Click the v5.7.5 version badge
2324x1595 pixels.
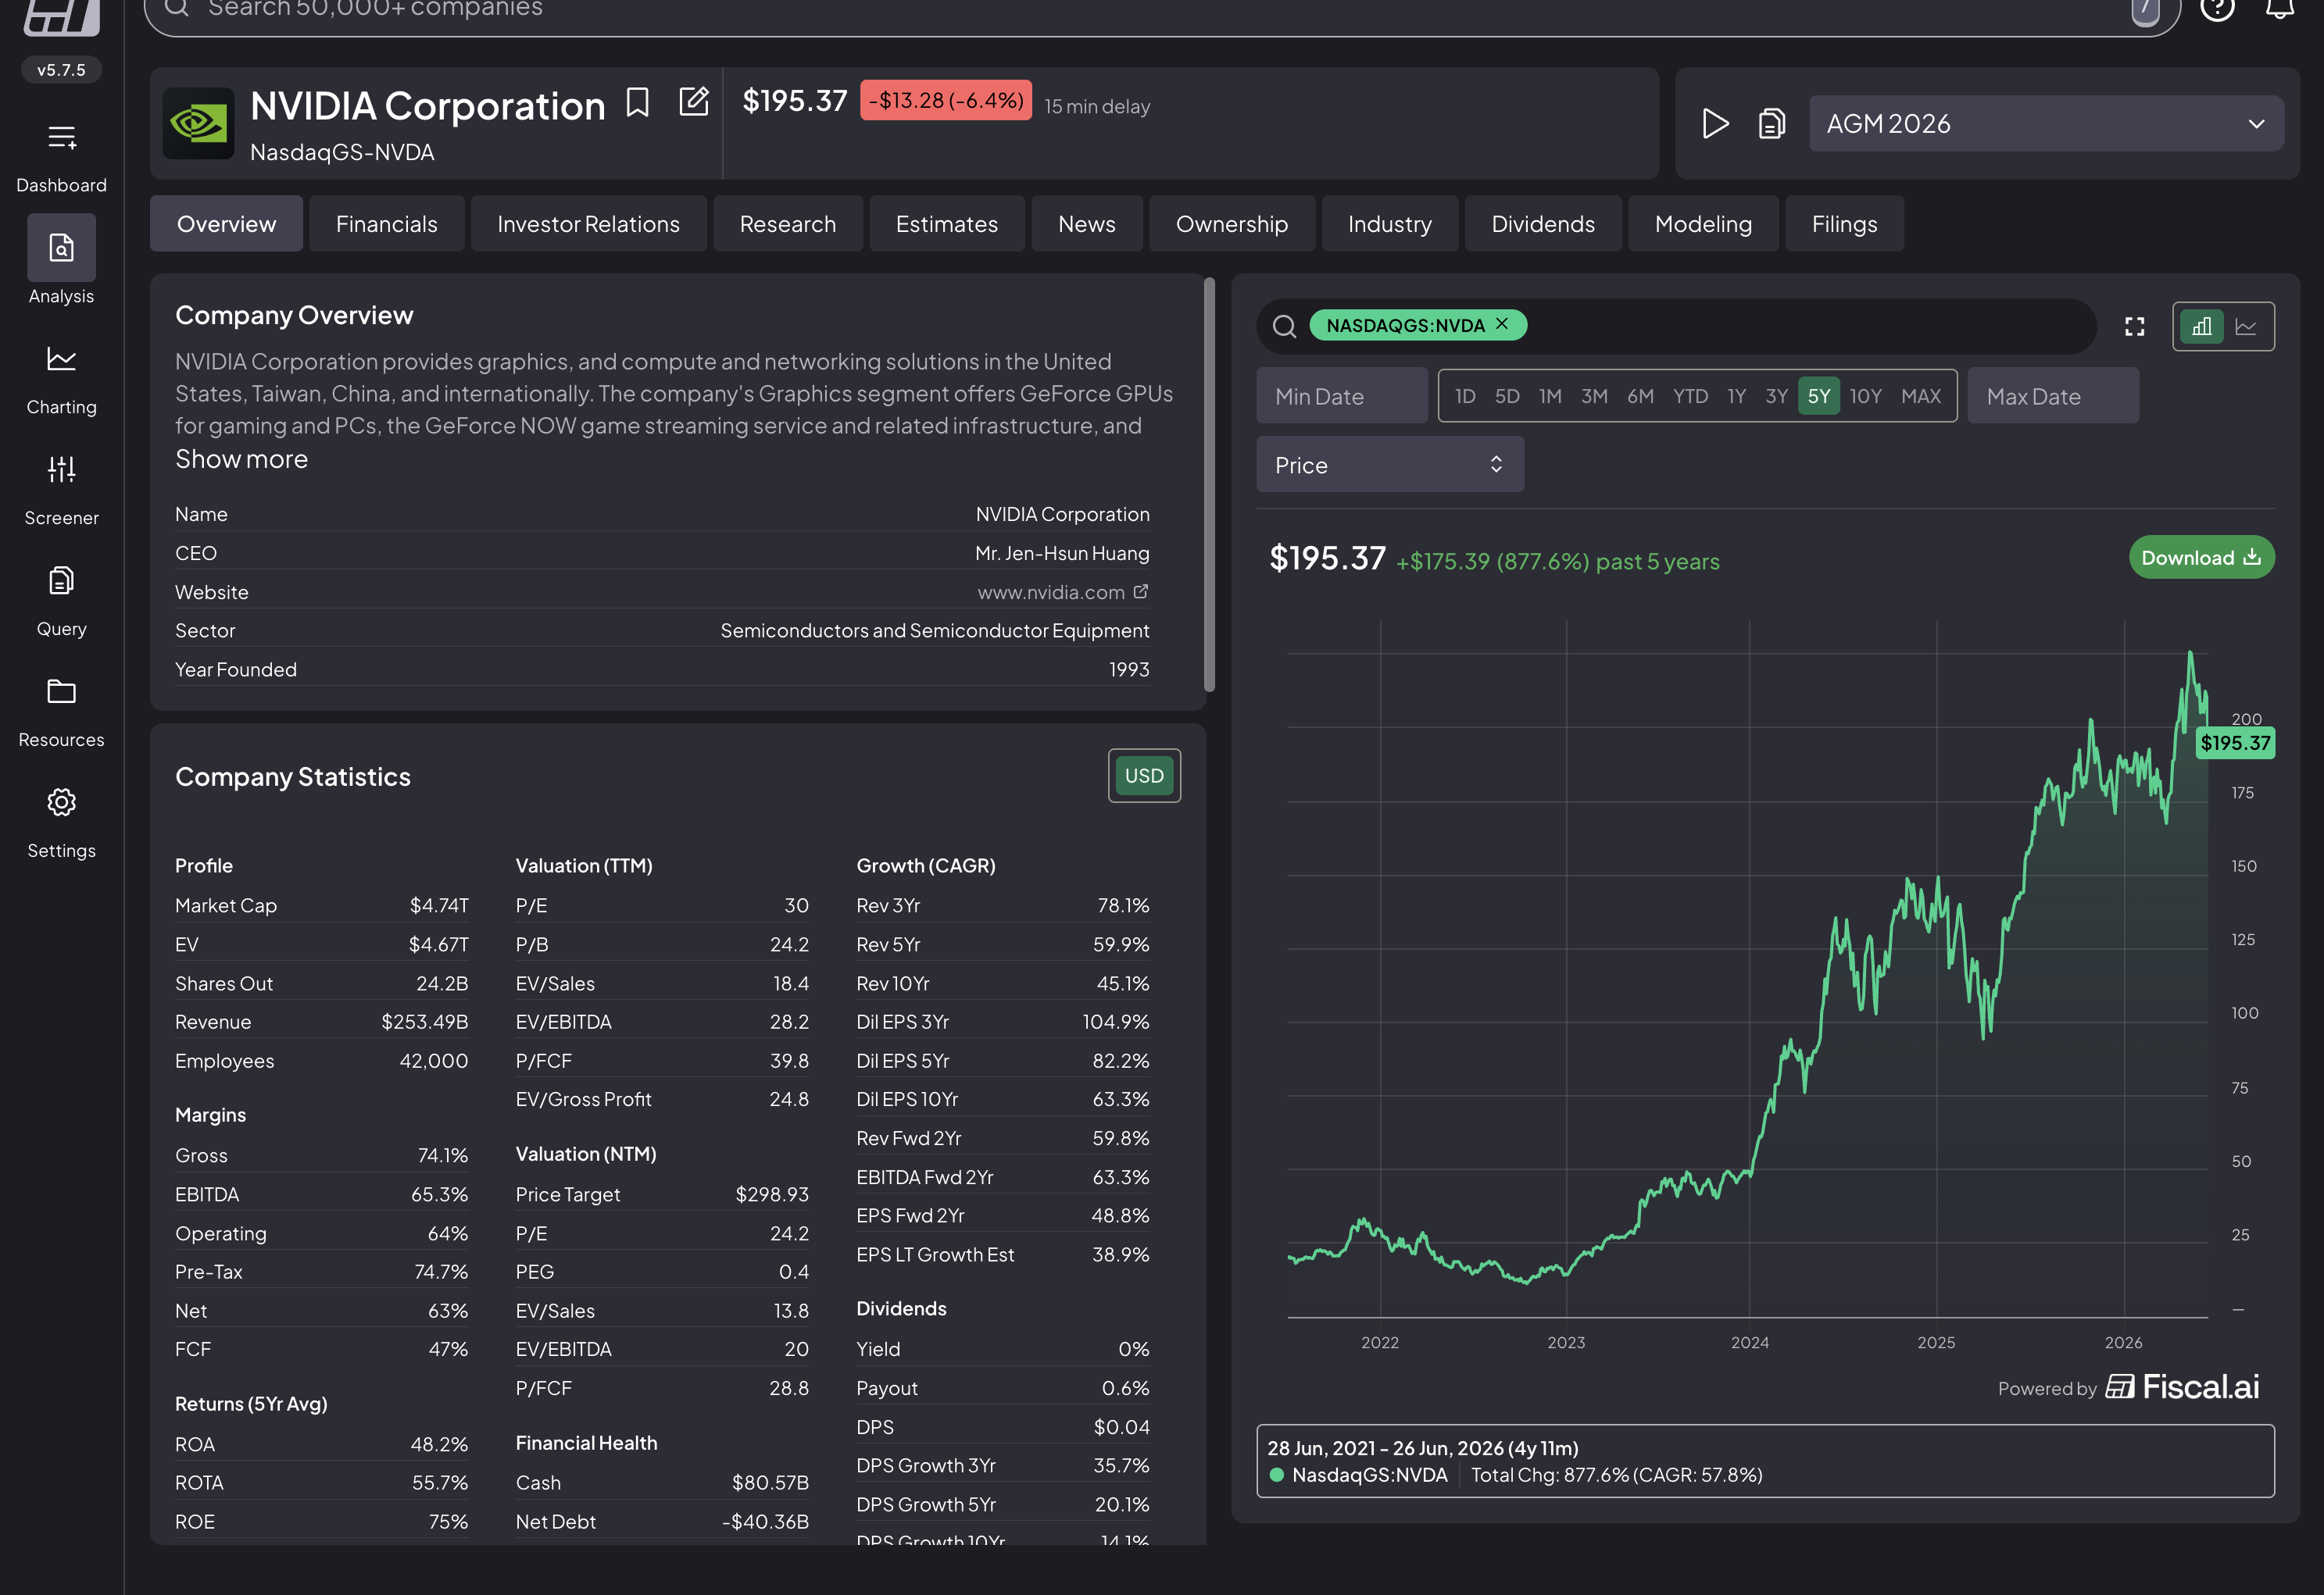click(x=61, y=70)
